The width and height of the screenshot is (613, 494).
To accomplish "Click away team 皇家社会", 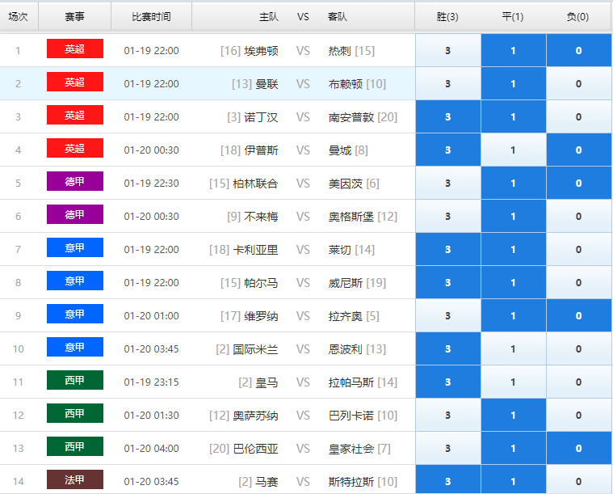I will pos(351,449).
